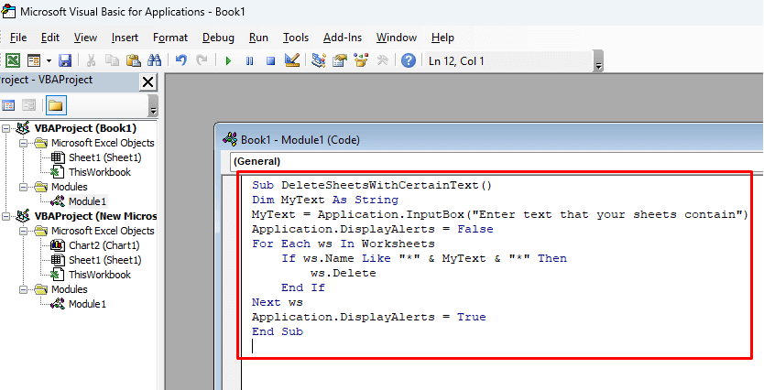
Task: Collapse the VBAProject (Book1) tree node
Action: coord(5,128)
